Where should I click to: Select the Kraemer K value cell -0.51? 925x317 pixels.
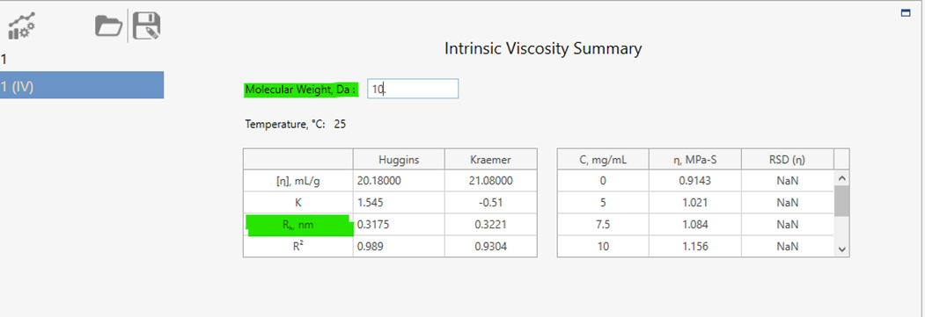[x=491, y=203]
